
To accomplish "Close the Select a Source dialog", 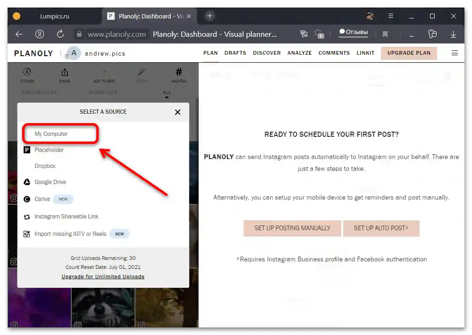I will click(177, 112).
